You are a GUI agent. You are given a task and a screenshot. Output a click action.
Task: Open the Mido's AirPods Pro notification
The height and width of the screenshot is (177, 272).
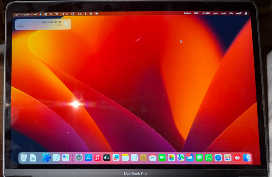point(43,24)
